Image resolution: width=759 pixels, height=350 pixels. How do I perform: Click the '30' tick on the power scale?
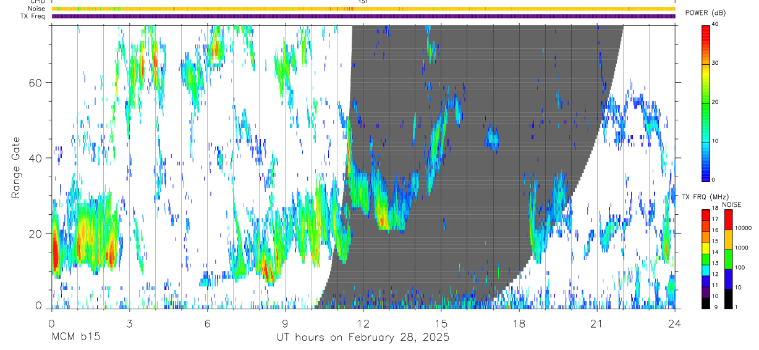click(716, 63)
